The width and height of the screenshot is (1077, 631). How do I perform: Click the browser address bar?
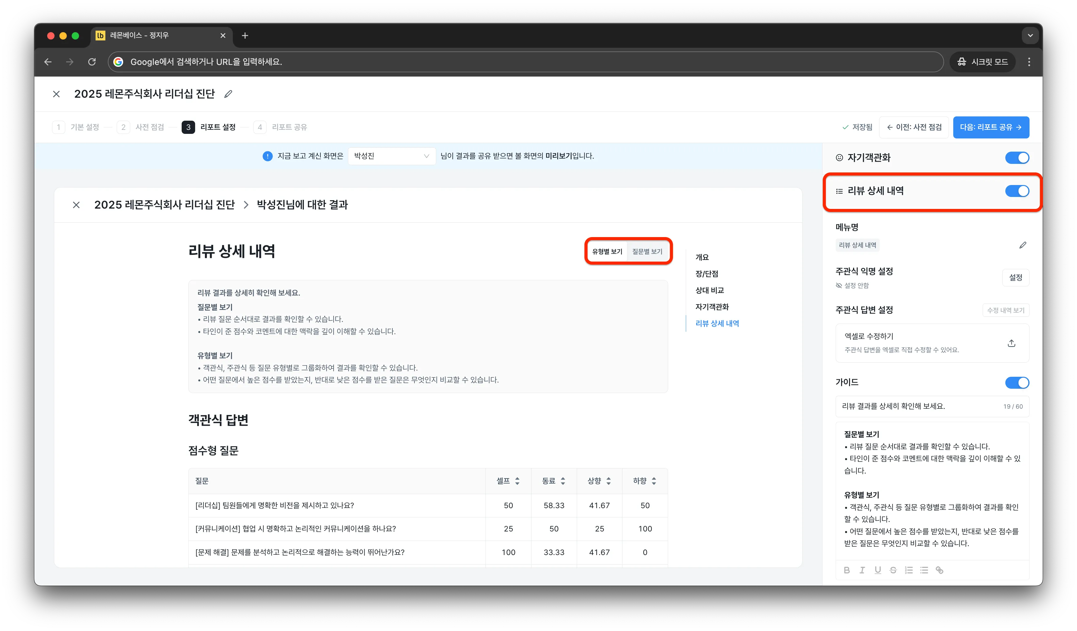point(526,62)
